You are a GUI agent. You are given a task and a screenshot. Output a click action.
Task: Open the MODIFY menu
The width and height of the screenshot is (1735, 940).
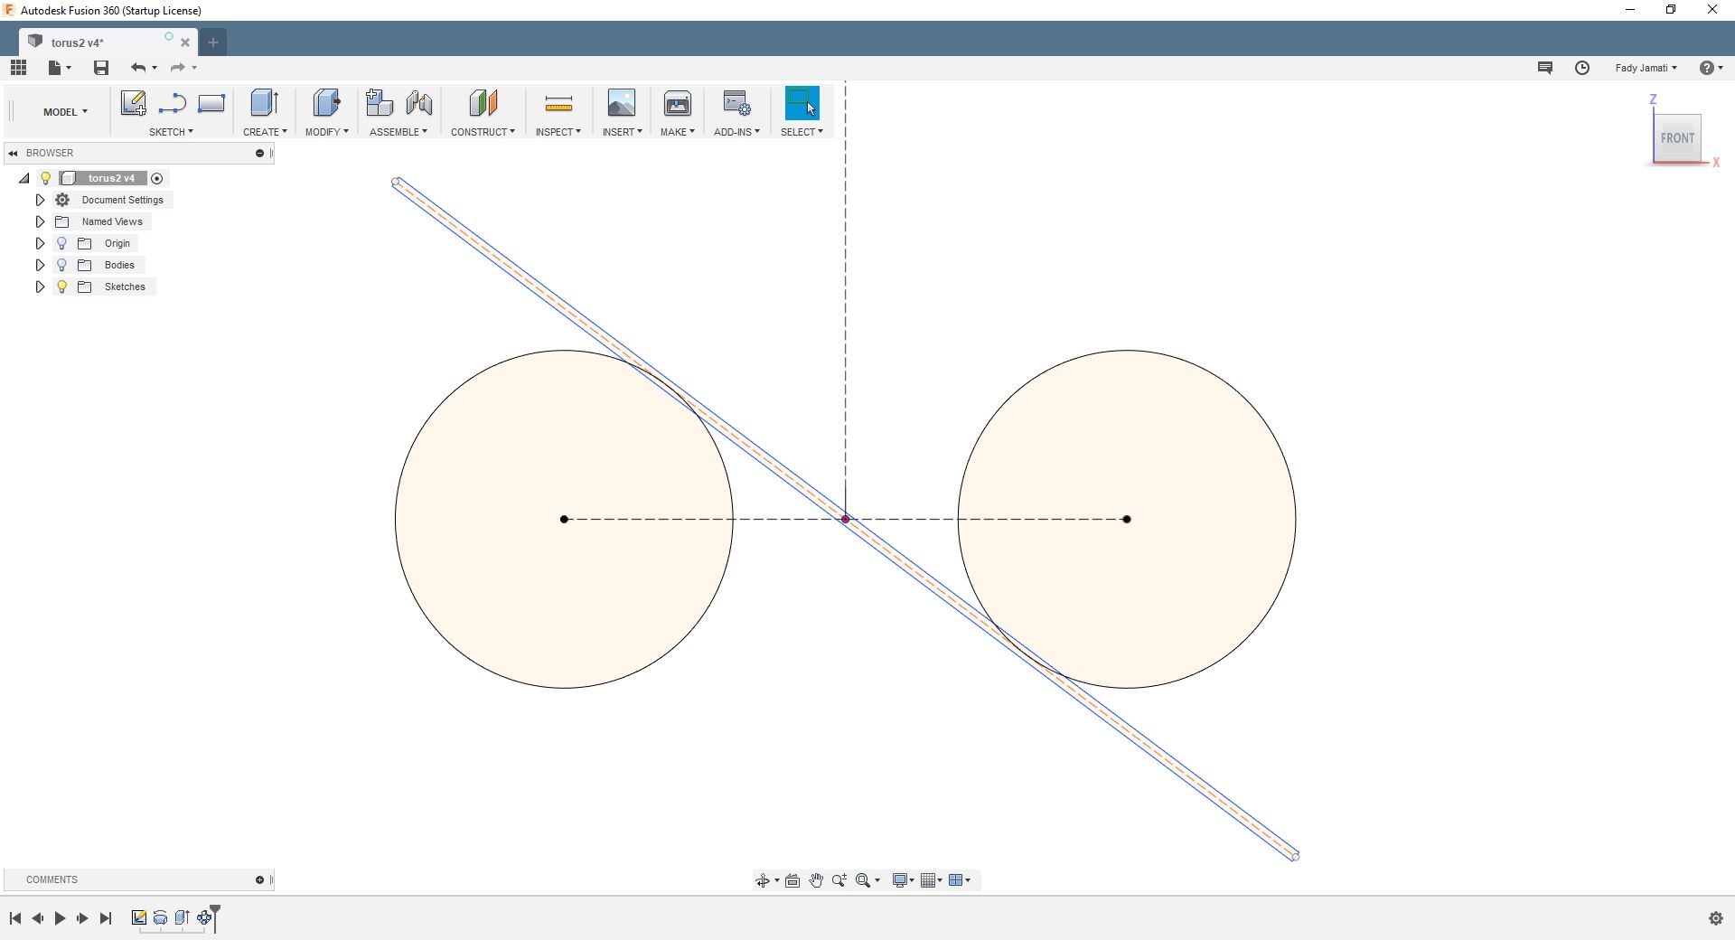[326, 132]
